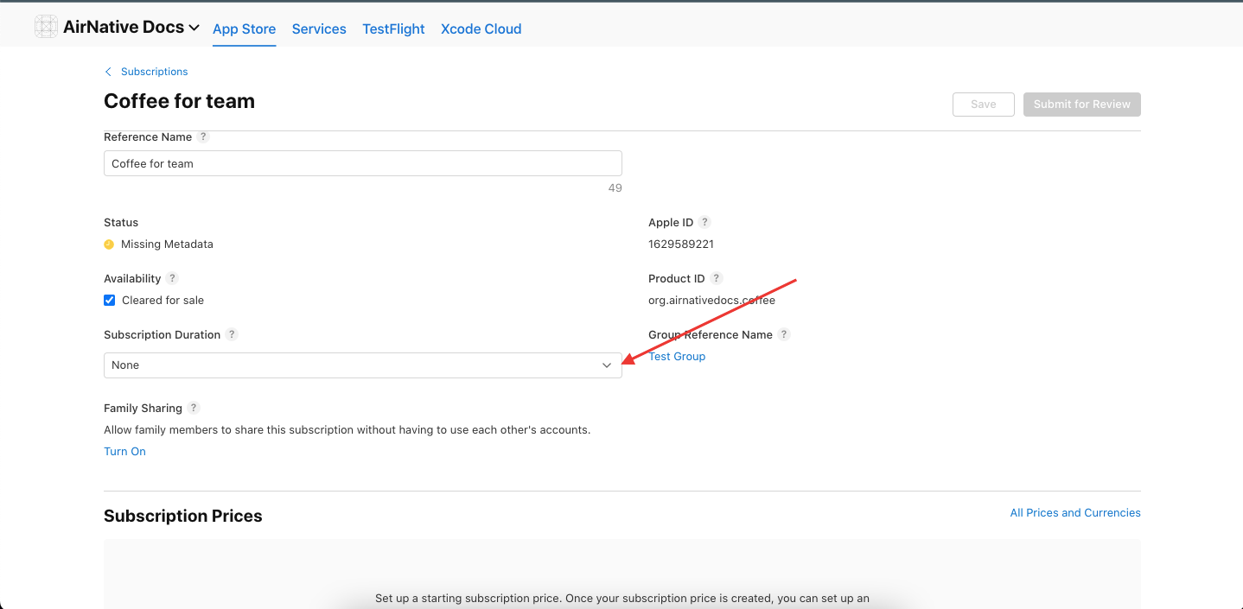The image size is (1243, 609).
Task: Open help icon beside Availability label
Action: click(172, 278)
